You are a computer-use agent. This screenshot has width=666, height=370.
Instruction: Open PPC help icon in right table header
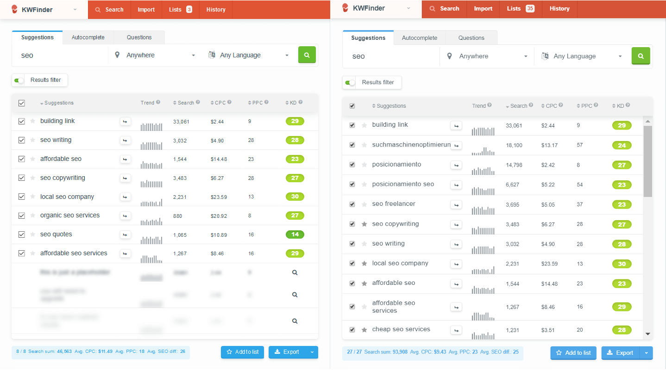coord(597,105)
